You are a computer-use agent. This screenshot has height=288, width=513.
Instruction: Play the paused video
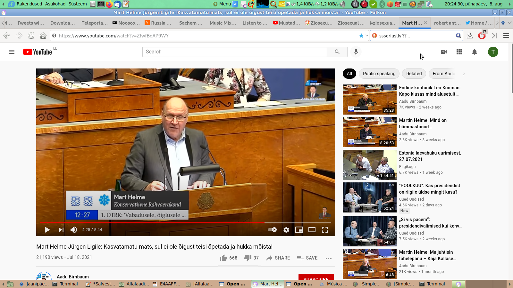47,230
